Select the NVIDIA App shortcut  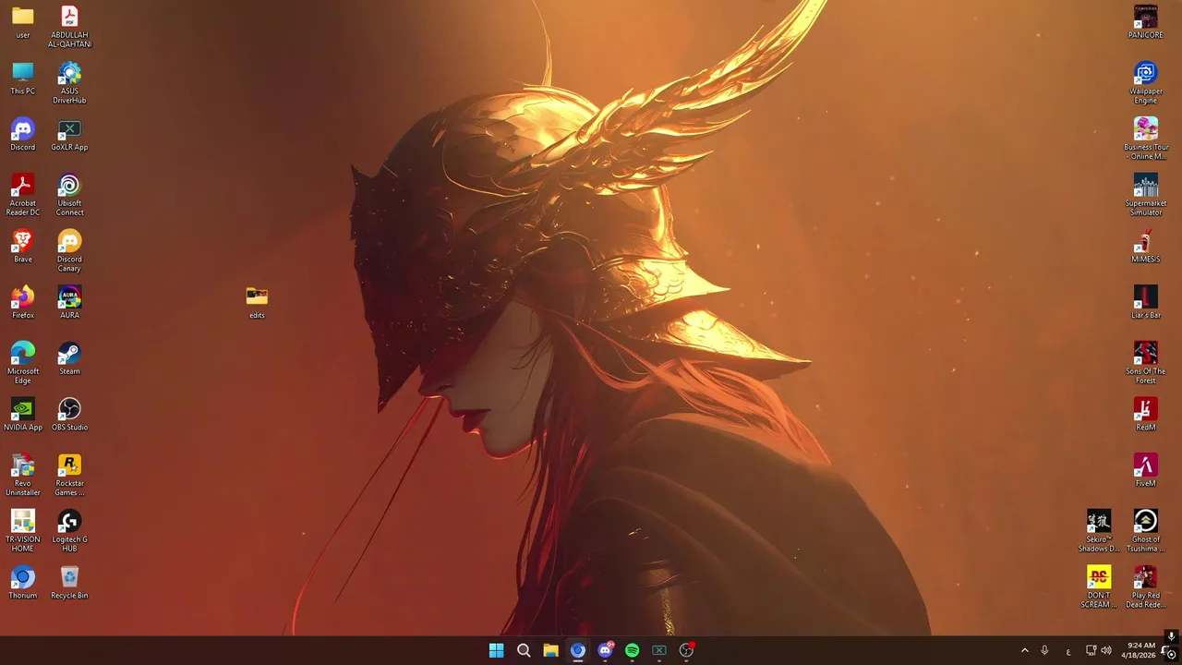pyautogui.click(x=23, y=415)
